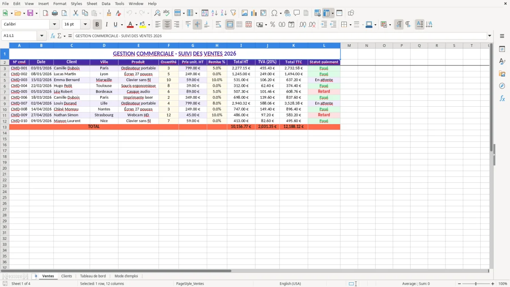Insert special character omega icon
Image resolution: width=510 pixels, height=287 pixels.
[274, 13]
